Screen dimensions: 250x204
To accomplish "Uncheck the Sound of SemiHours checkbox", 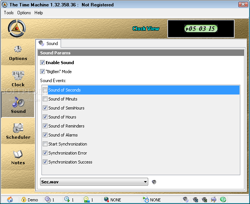I will [45, 108].
